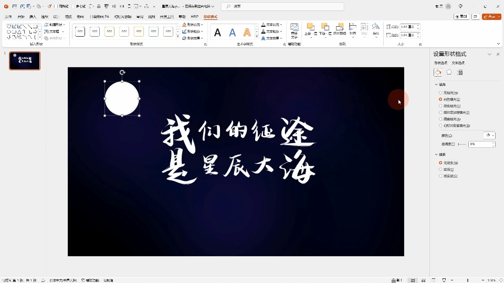Click the Notes (备注) button in status bar
The image size is (504, 283).
coord(397,280)
